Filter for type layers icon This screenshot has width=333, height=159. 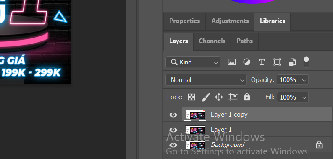pos(262,62)
